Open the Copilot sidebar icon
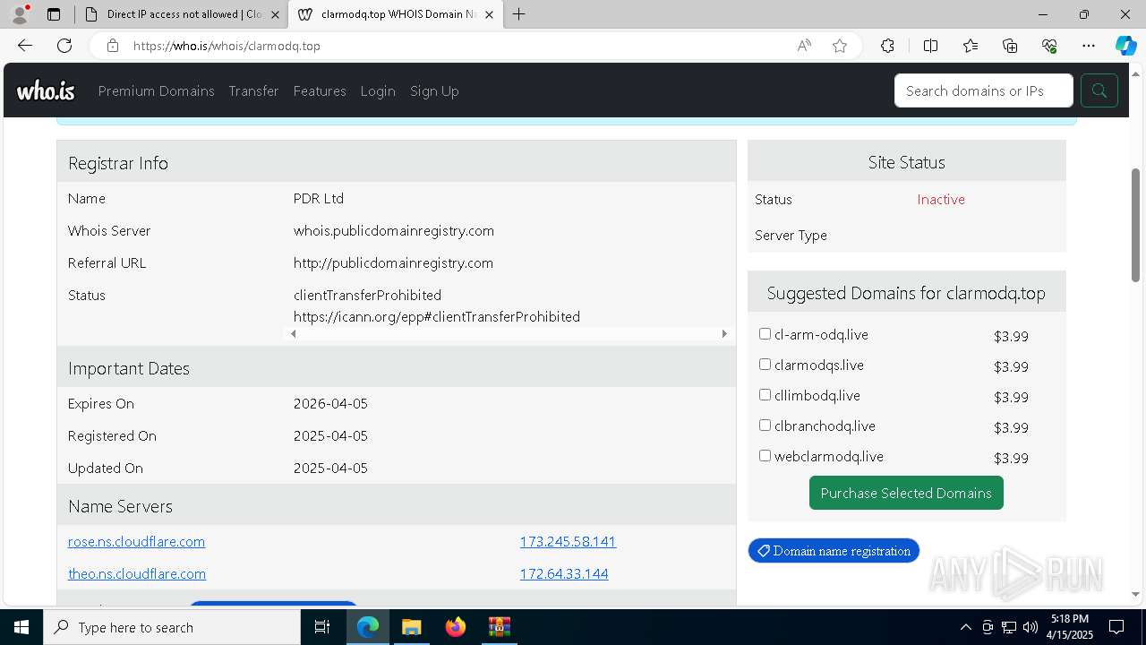Image resolution: width=1146 pixels, height=645 pixels. [1125, 46]
